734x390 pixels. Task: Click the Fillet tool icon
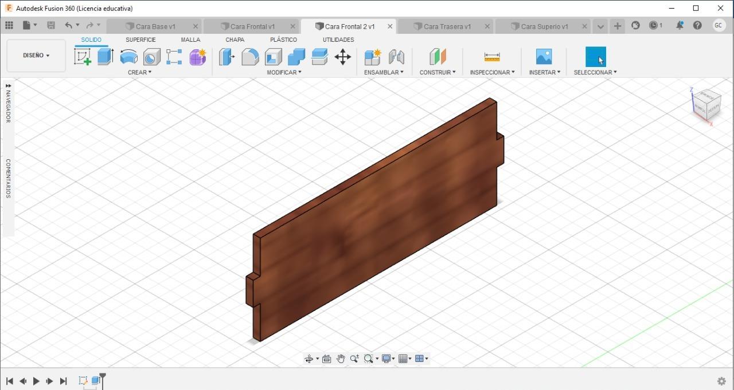pos(250,57)
